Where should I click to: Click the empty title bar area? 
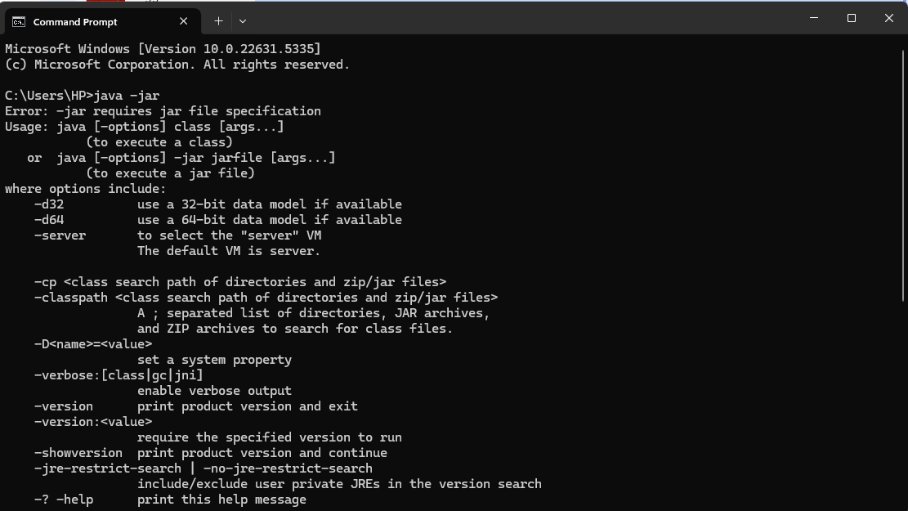click(521, 19)
